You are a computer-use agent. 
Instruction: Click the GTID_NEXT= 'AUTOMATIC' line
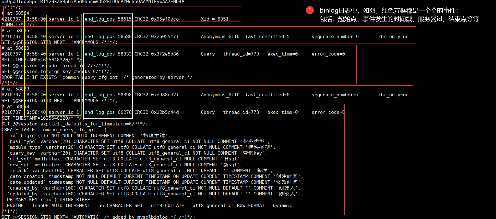click(98, 217)
